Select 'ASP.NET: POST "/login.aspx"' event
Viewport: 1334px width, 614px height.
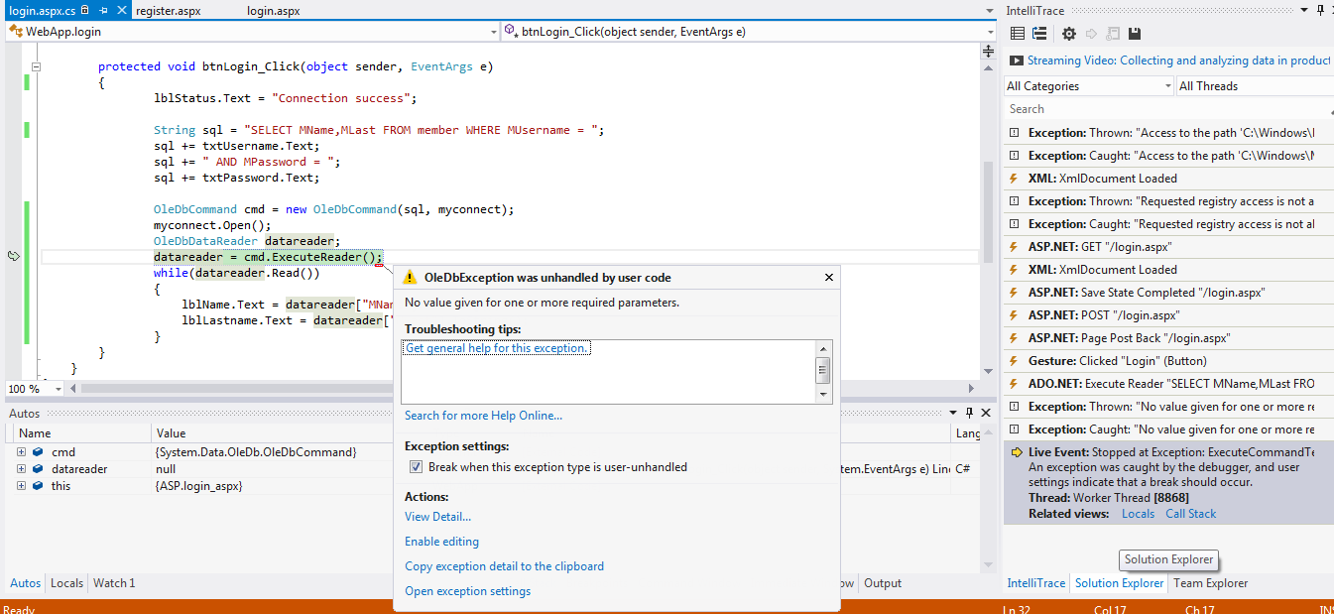tap(1168, 315)
